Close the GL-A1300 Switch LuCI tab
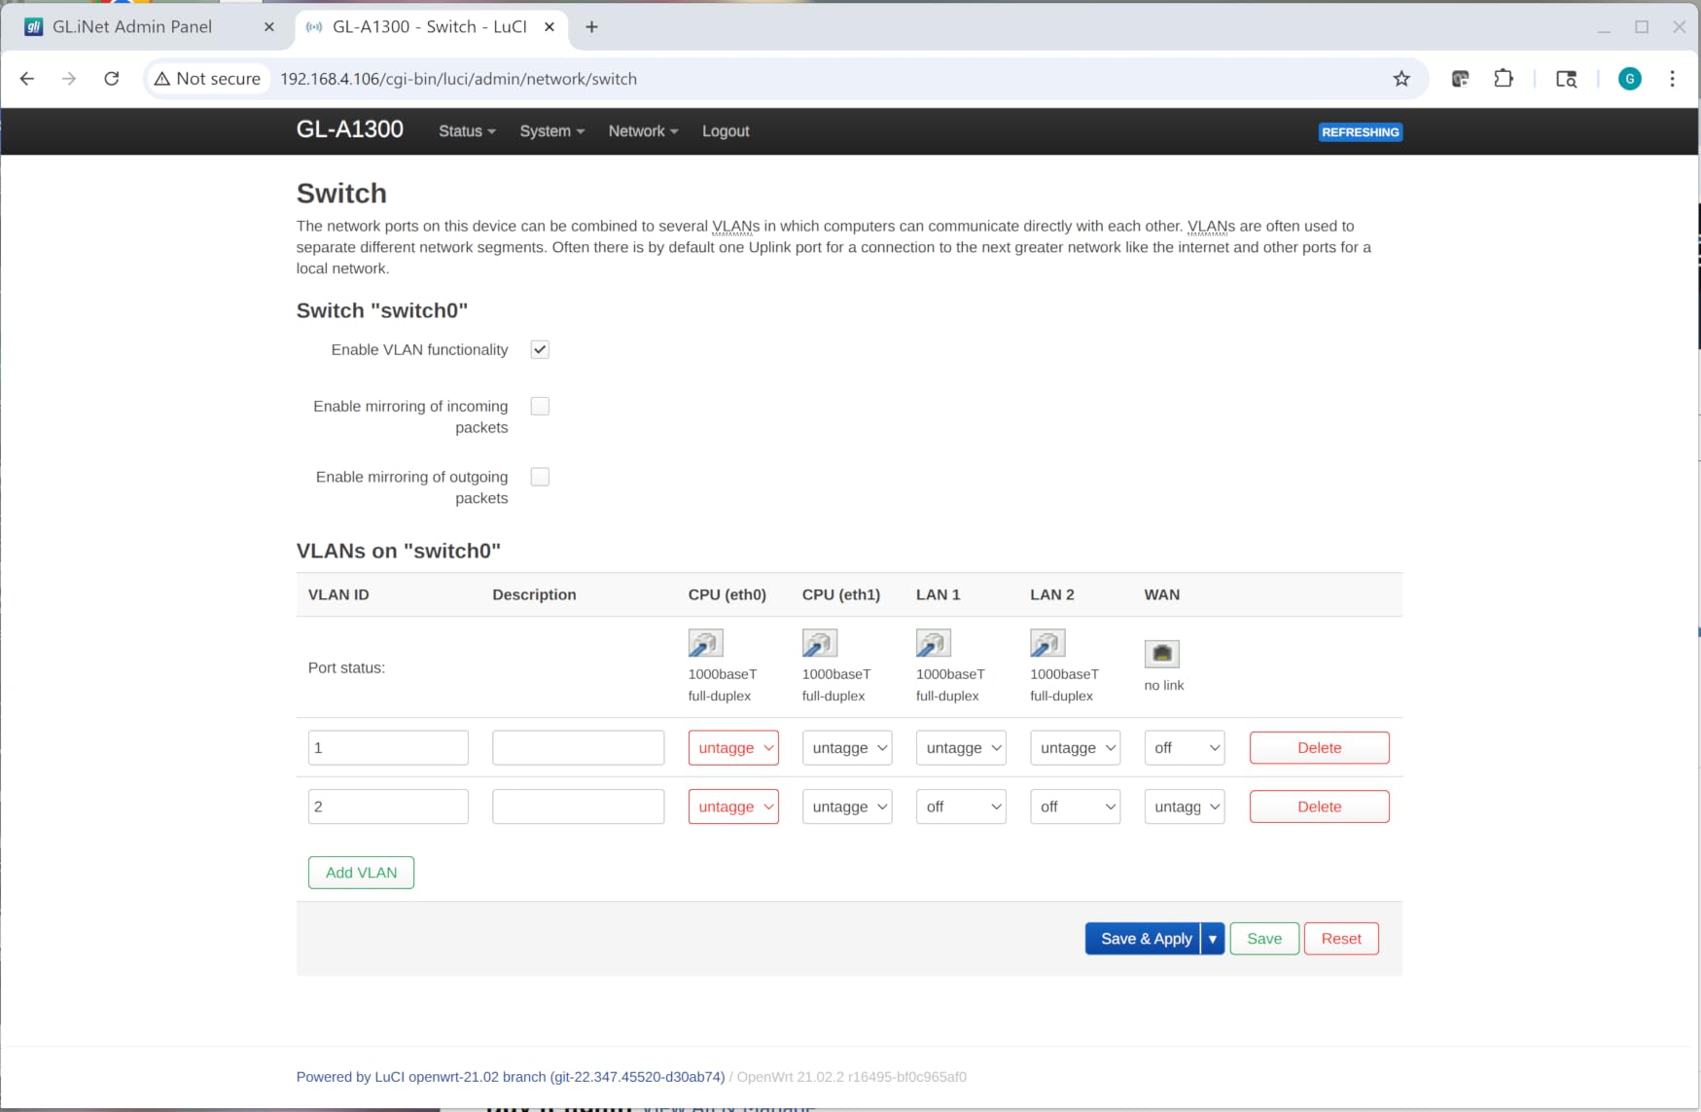Viewport: 1701px width, 1112px height. [x=549, y=27]
